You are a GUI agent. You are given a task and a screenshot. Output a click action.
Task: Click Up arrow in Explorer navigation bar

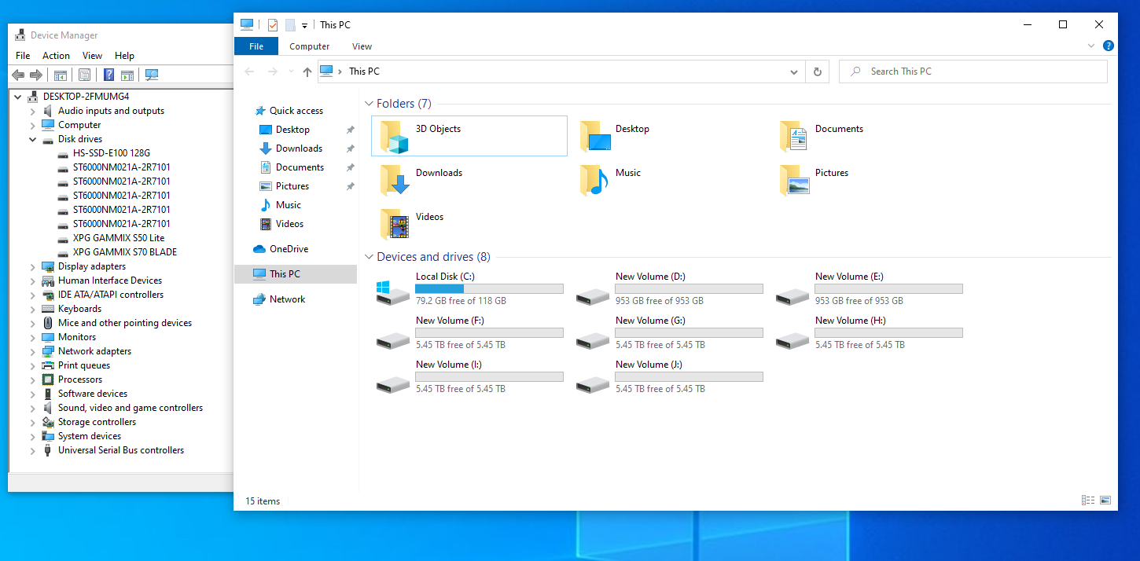point(307,71)
